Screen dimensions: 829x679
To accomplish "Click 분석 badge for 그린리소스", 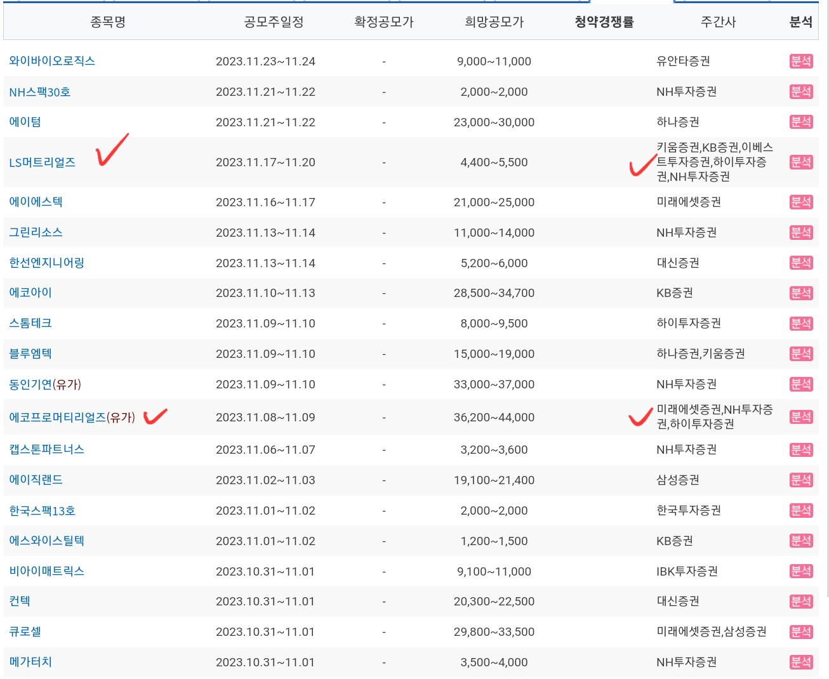I will (801, 232).
